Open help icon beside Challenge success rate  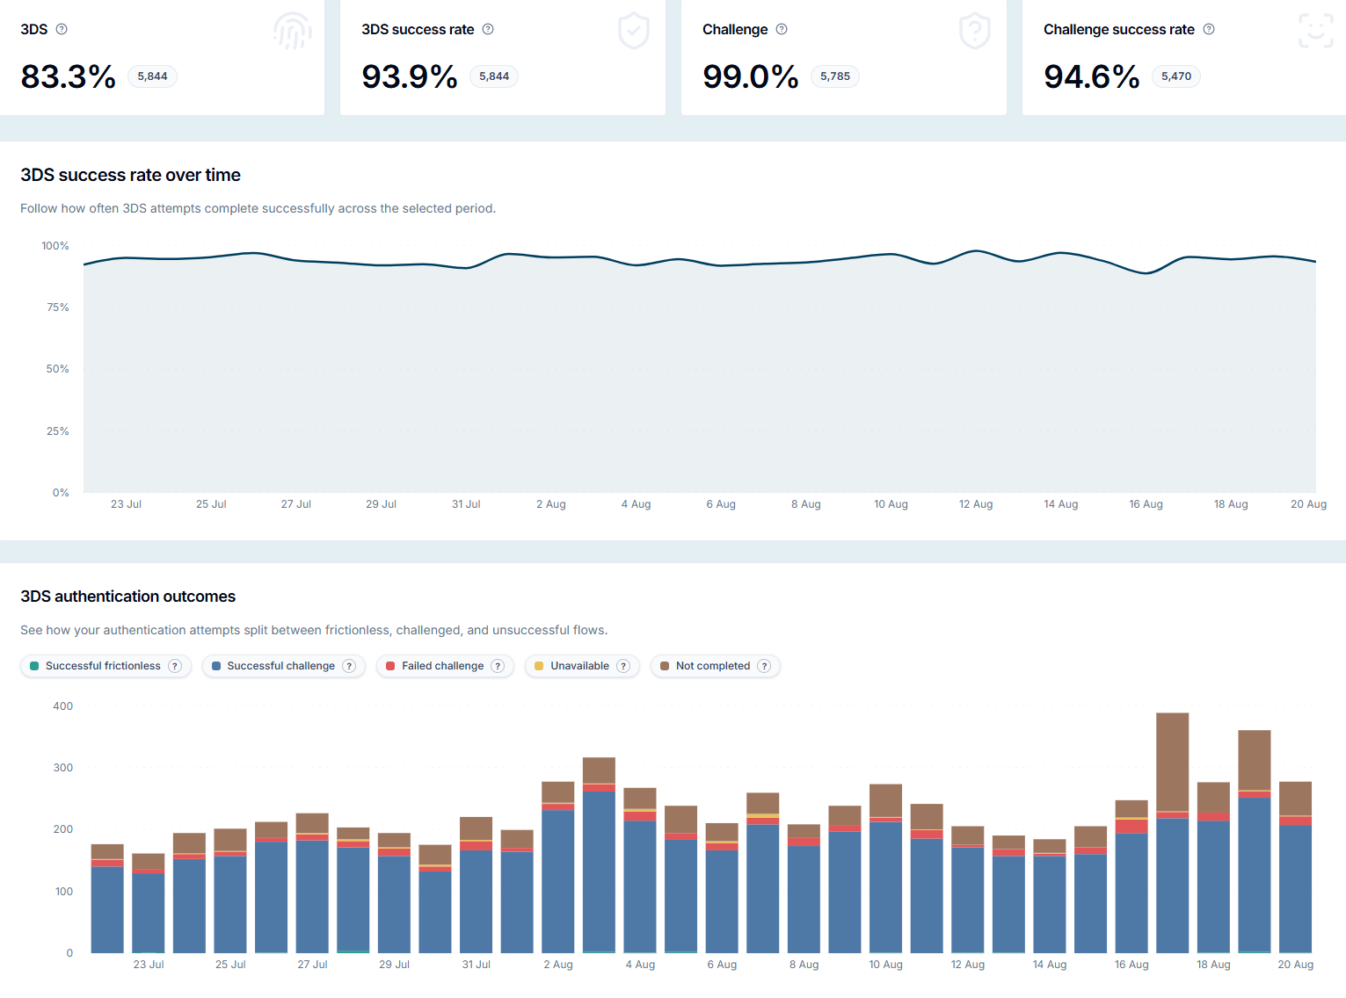1209,29
